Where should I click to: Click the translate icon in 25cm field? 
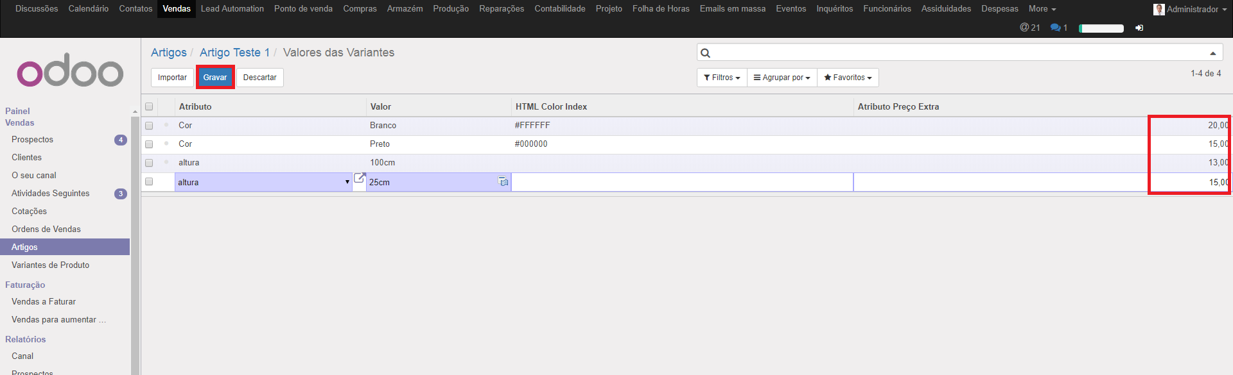[x=503, y=182]
